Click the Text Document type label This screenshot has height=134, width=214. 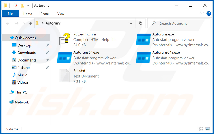86,76
